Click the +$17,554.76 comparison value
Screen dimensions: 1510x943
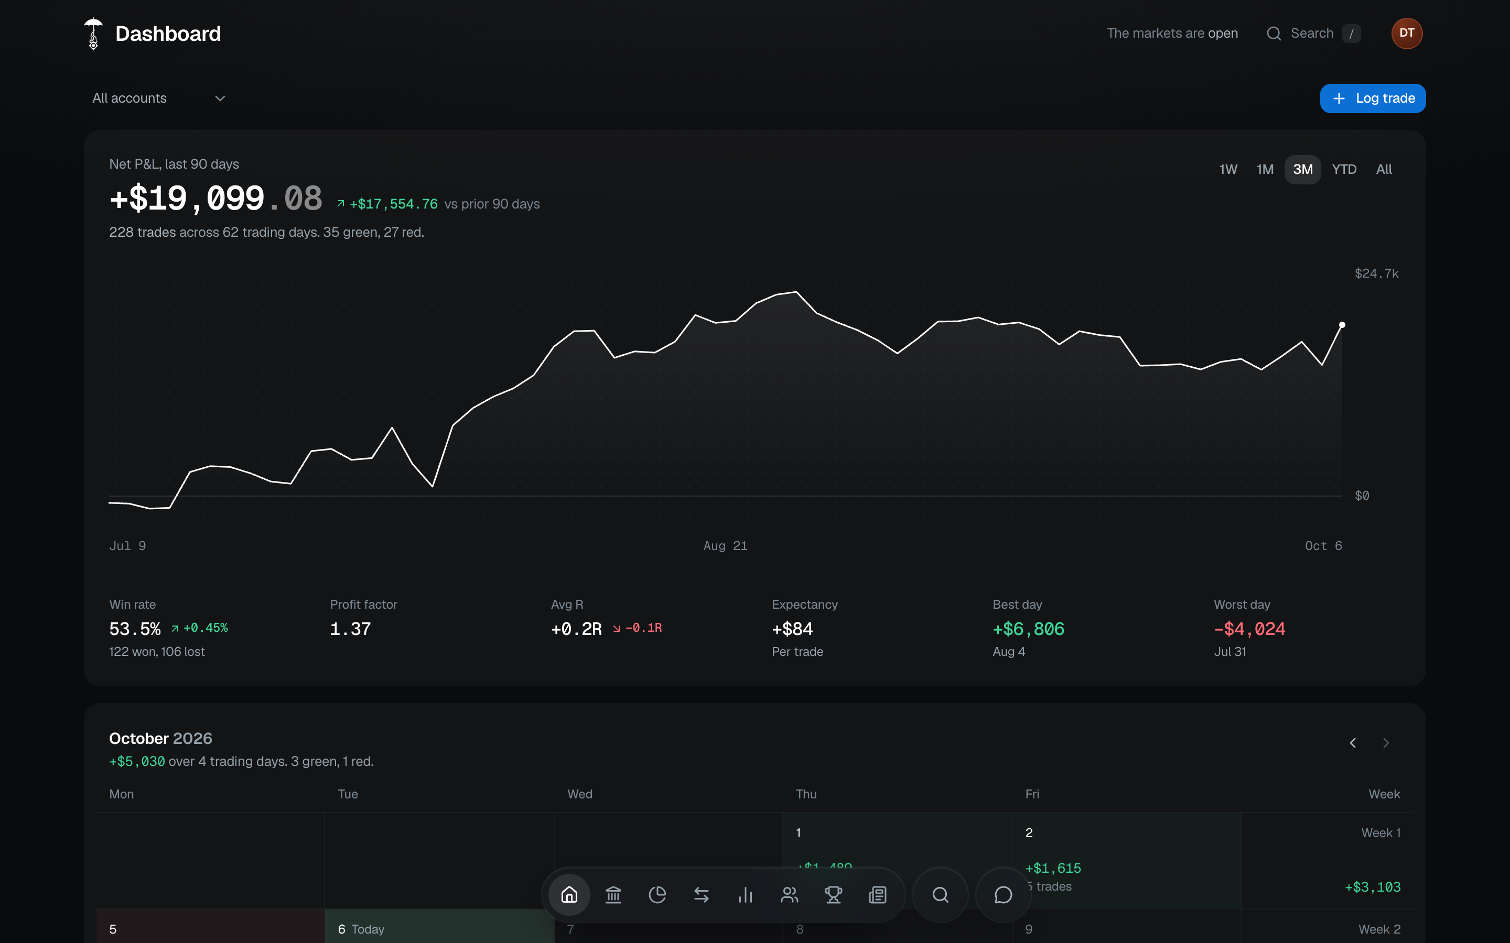(394, 204)
